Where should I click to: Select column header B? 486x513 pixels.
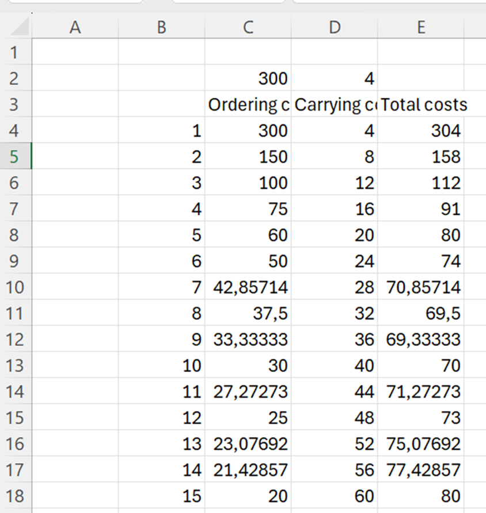click(x=161, y=26)
